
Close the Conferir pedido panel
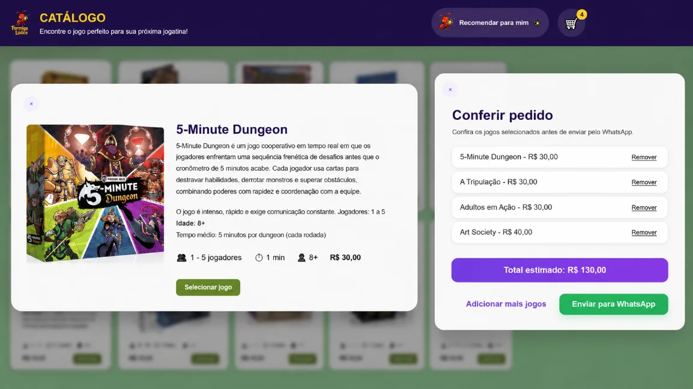[450, 89]
